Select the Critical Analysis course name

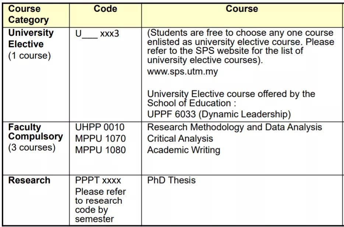pos(180,139)
